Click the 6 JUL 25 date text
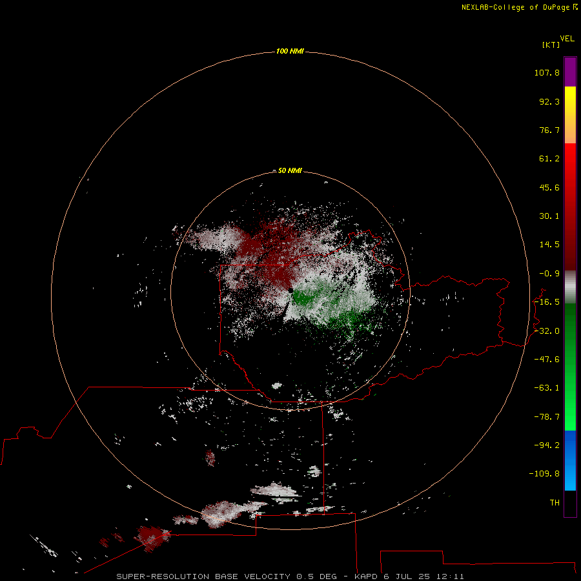Screen dimensions: 581x581 click(407, 576)
